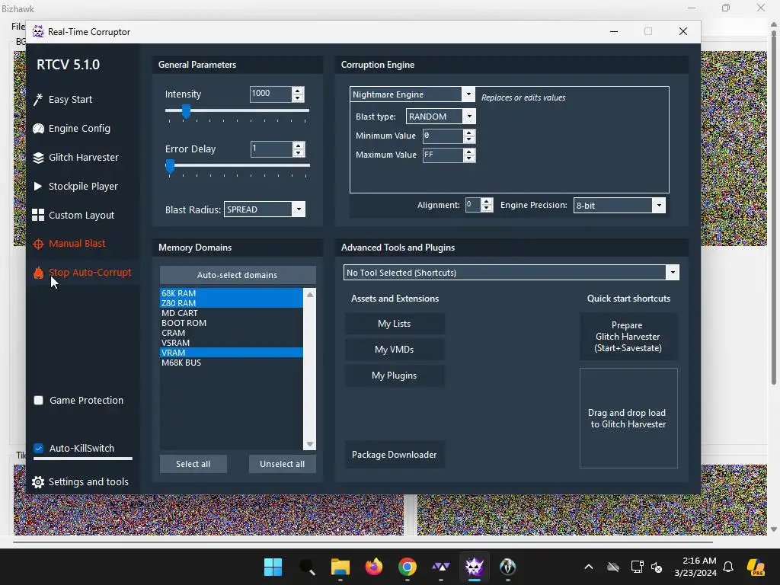
Task: Click the Real-Time Corruptor taskbar icon
Action: tap(474, 567)
